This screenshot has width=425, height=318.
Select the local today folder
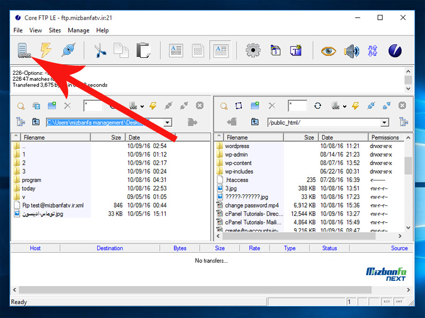[29, 188]
